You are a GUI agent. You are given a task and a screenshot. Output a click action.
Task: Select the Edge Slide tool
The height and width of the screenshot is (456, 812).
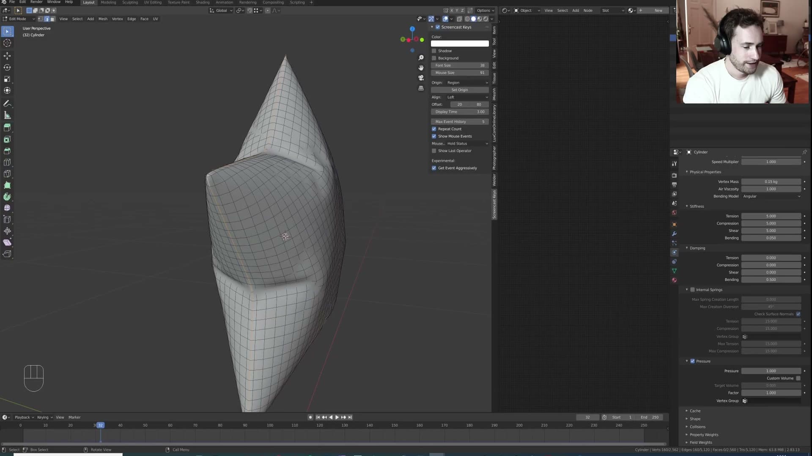click(7, 220)
